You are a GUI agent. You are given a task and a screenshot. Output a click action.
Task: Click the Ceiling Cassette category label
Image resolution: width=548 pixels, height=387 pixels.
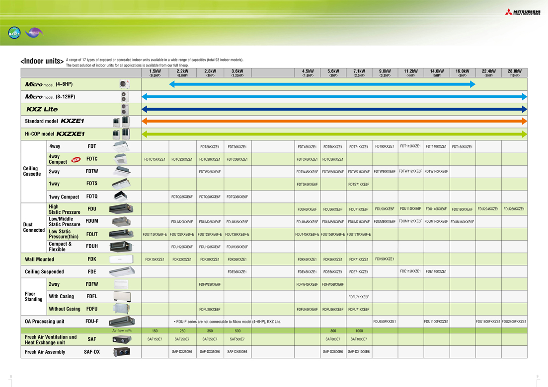point(32,171)
